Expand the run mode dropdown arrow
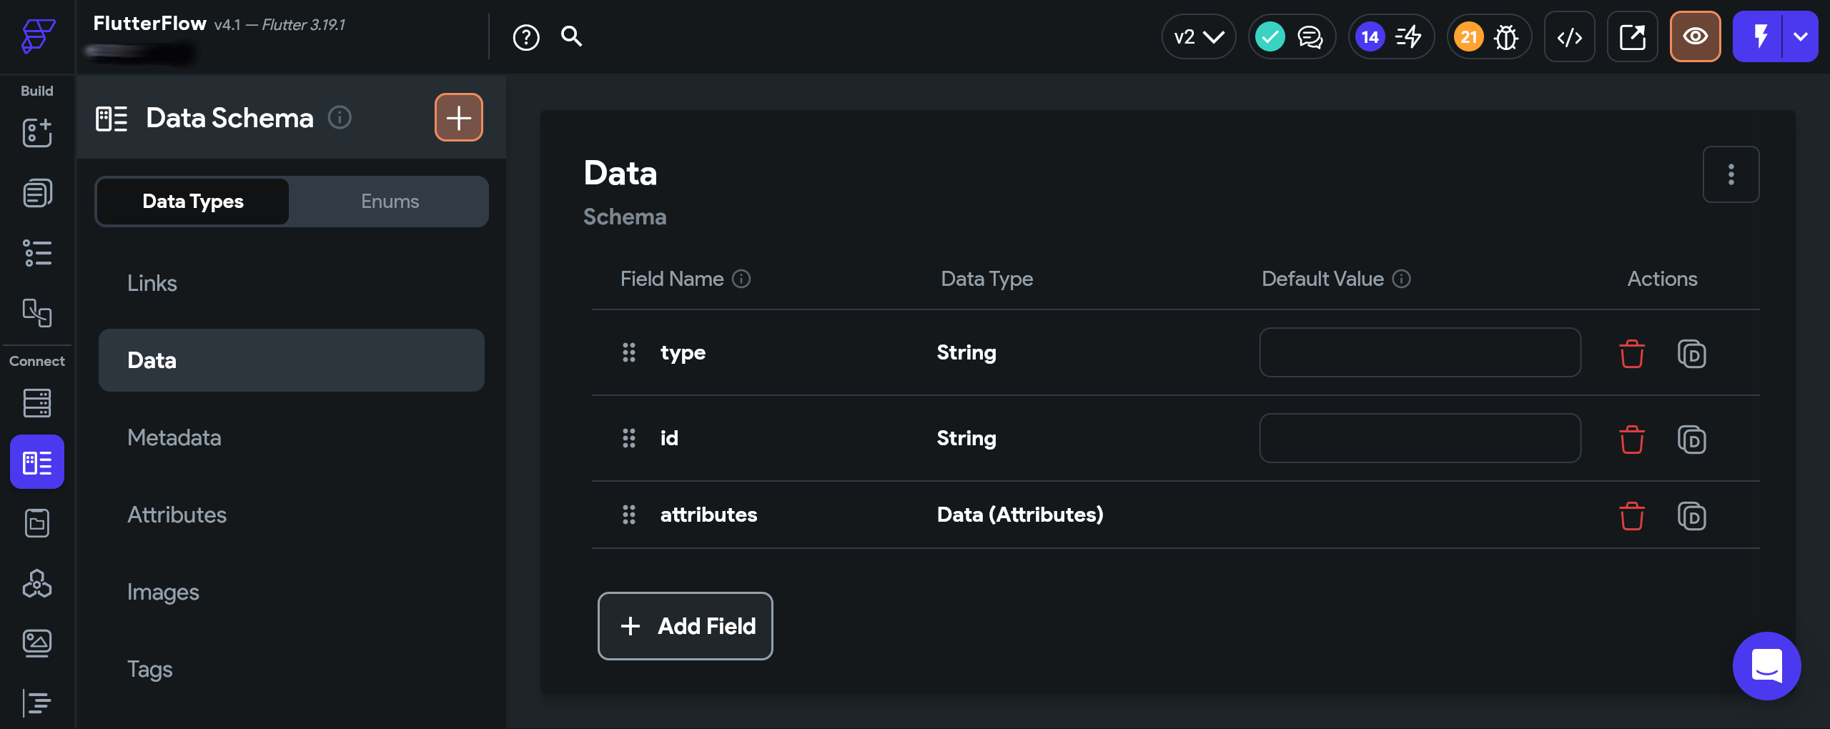1830x729 pixels. click(1801, 37)
